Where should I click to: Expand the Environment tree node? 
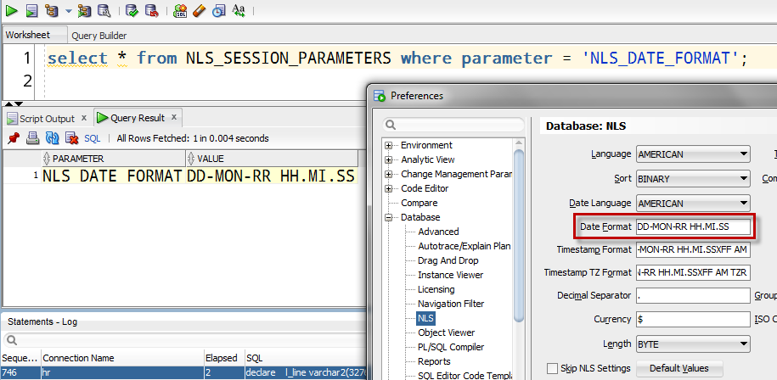(389, 146)
